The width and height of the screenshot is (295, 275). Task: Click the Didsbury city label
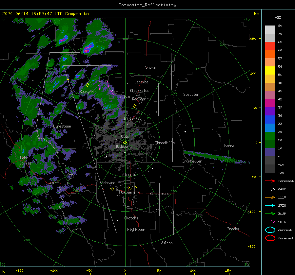tap(124, 146)
